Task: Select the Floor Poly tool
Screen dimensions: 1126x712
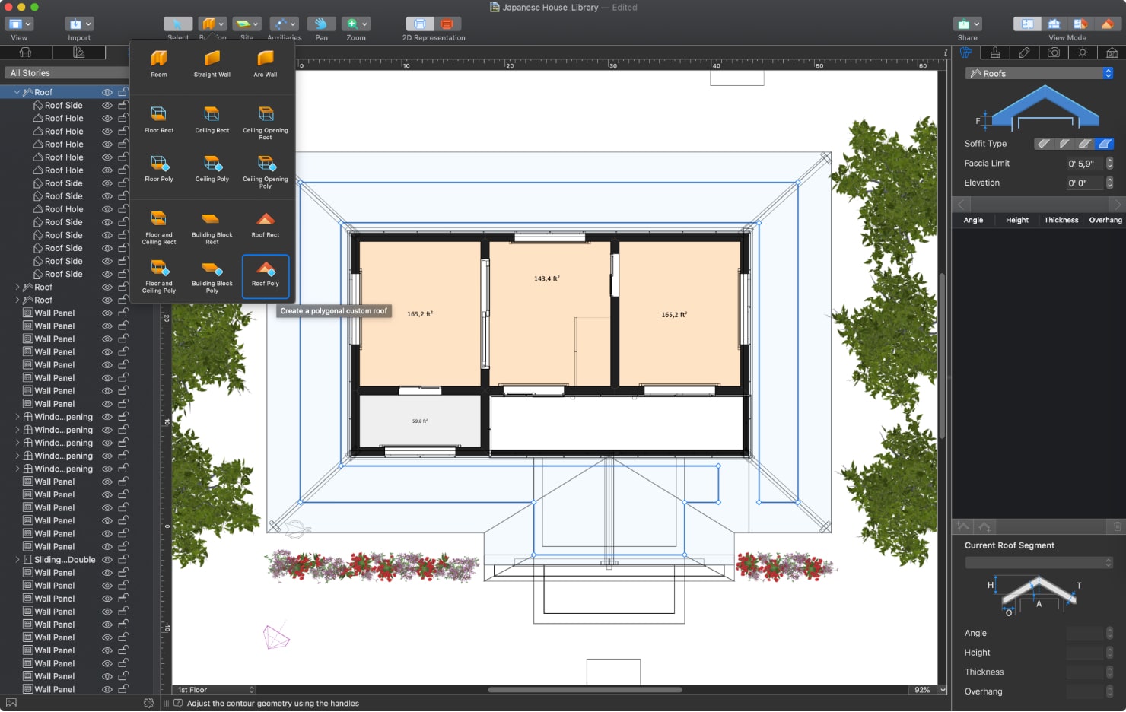Action: (159, 168)
